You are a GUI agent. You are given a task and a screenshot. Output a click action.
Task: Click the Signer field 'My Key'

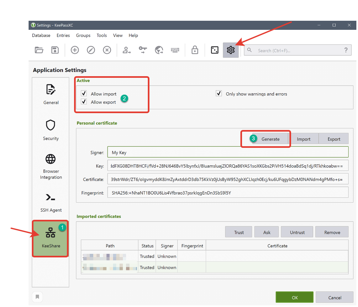[228, 152]
